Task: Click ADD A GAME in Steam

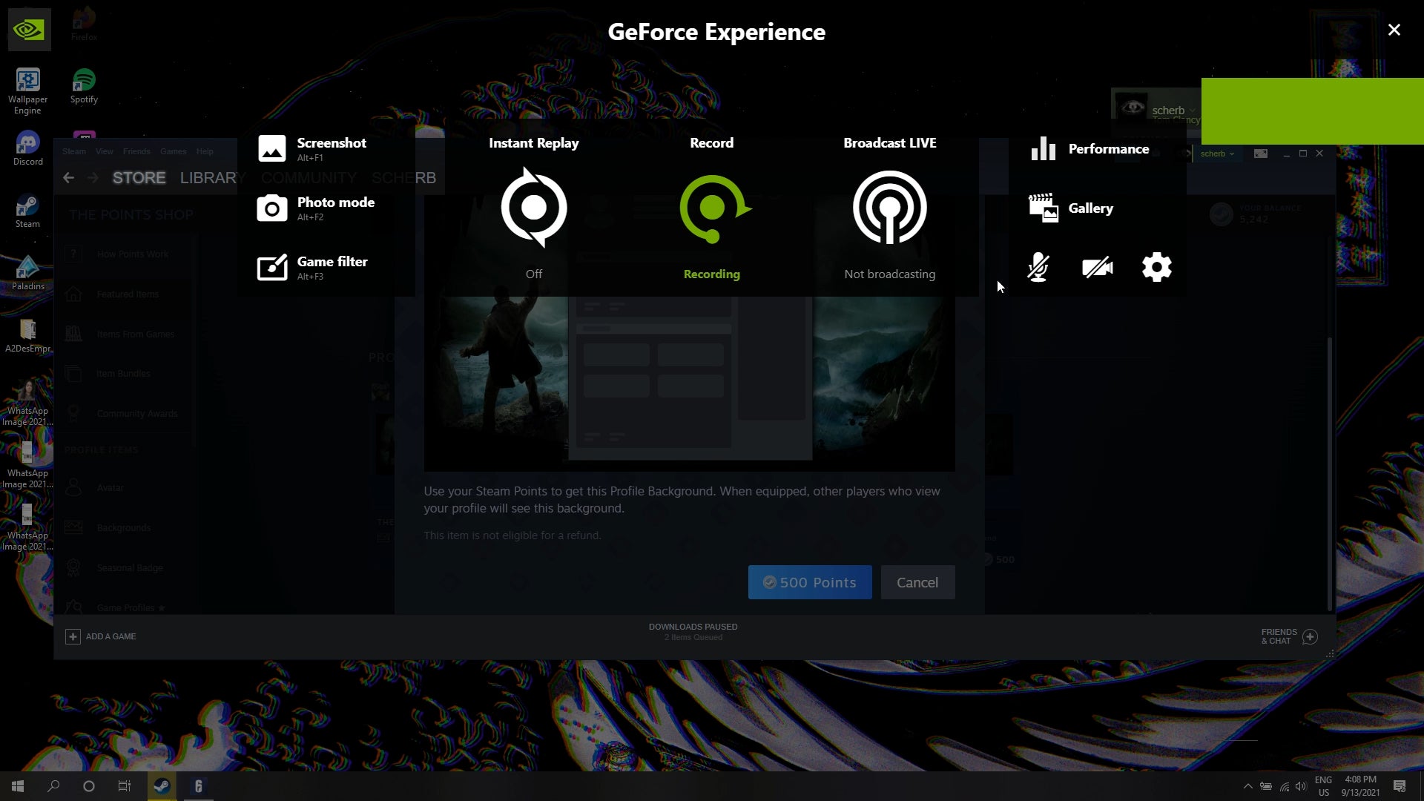Action: (101, 636)
